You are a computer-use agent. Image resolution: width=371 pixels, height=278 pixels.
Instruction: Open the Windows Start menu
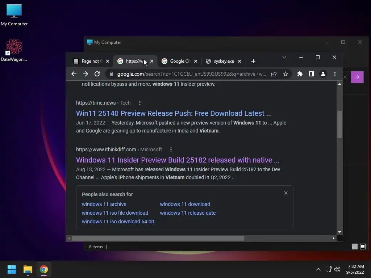coord(12,269)
